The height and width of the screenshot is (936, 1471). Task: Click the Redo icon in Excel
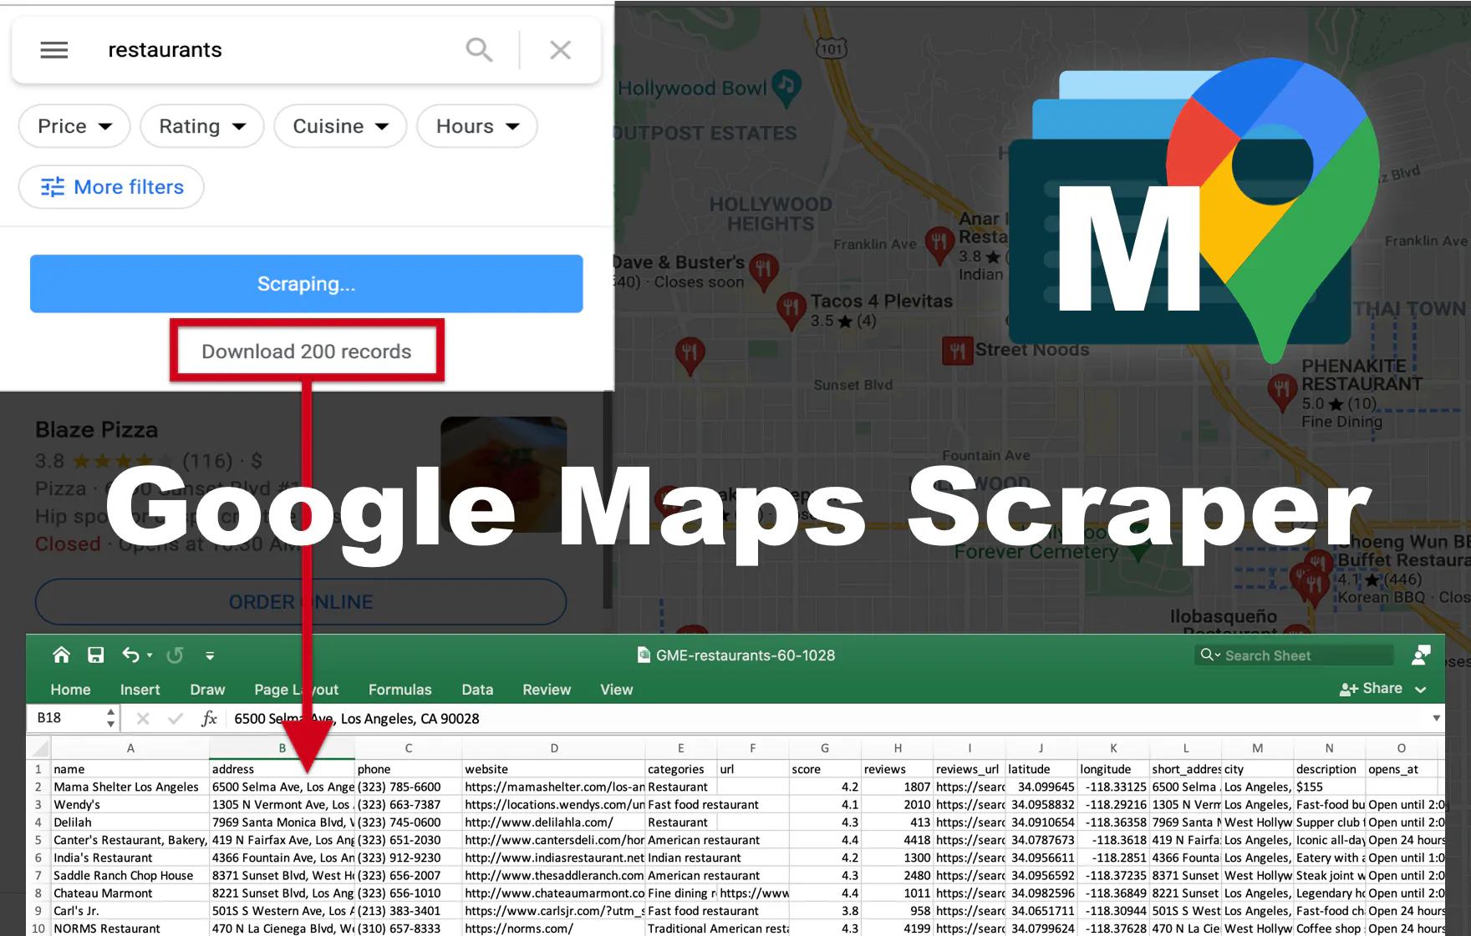coord(175,655)
